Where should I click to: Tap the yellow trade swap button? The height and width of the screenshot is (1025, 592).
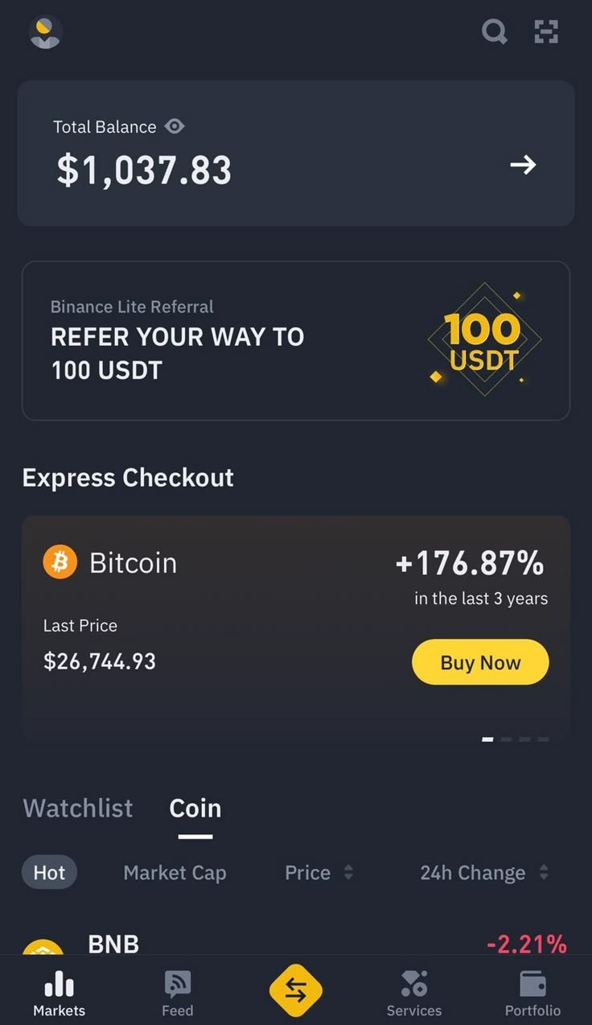tap(295, 991)
